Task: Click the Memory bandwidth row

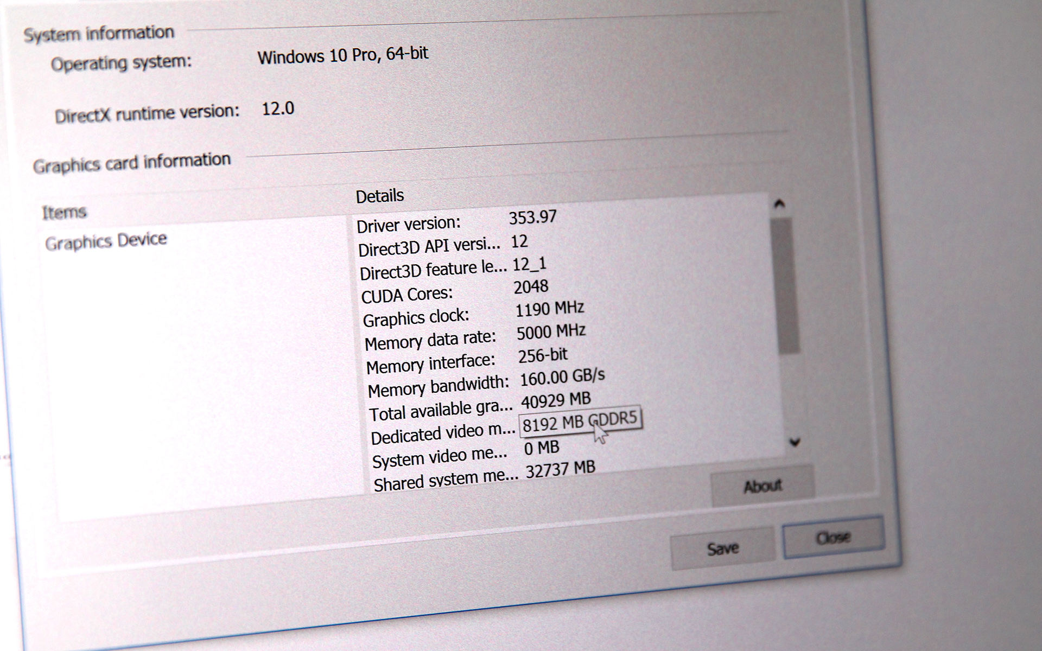Action: click(438, 387)
